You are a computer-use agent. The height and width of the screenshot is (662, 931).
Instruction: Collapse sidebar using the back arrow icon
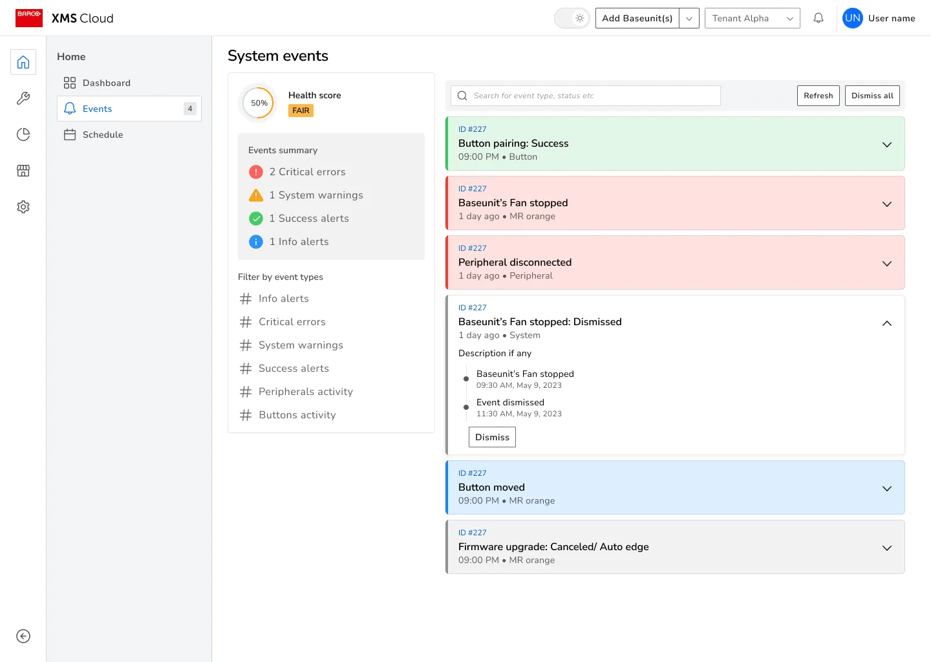point(23,636)
